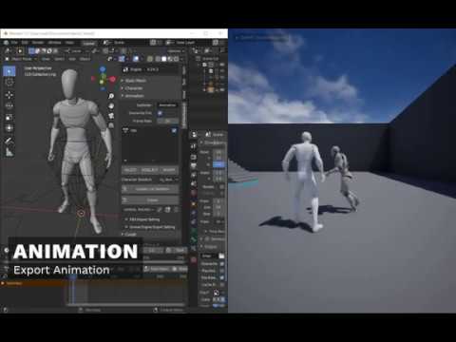
Task: Open the Help menu
Action: 69,43
